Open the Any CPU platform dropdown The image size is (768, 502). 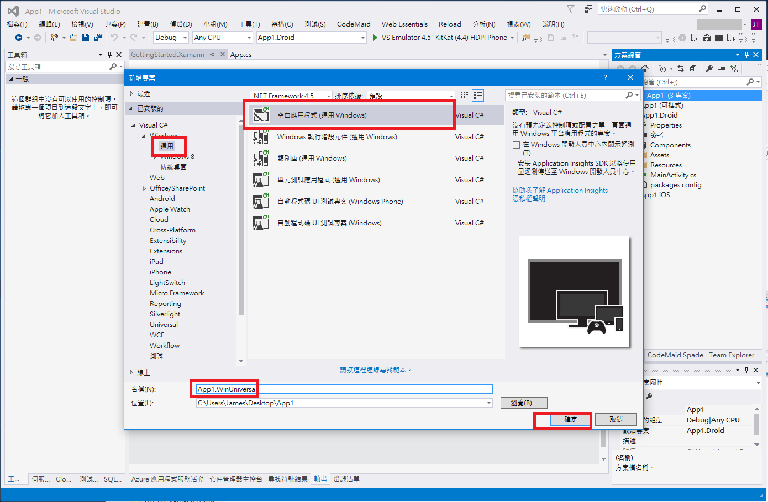click(223, 38)
